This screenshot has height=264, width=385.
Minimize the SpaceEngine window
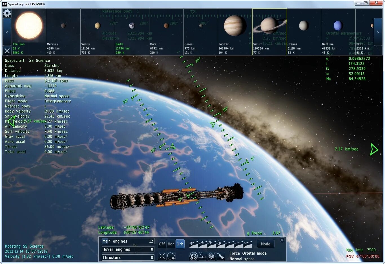tap(358, 3)
